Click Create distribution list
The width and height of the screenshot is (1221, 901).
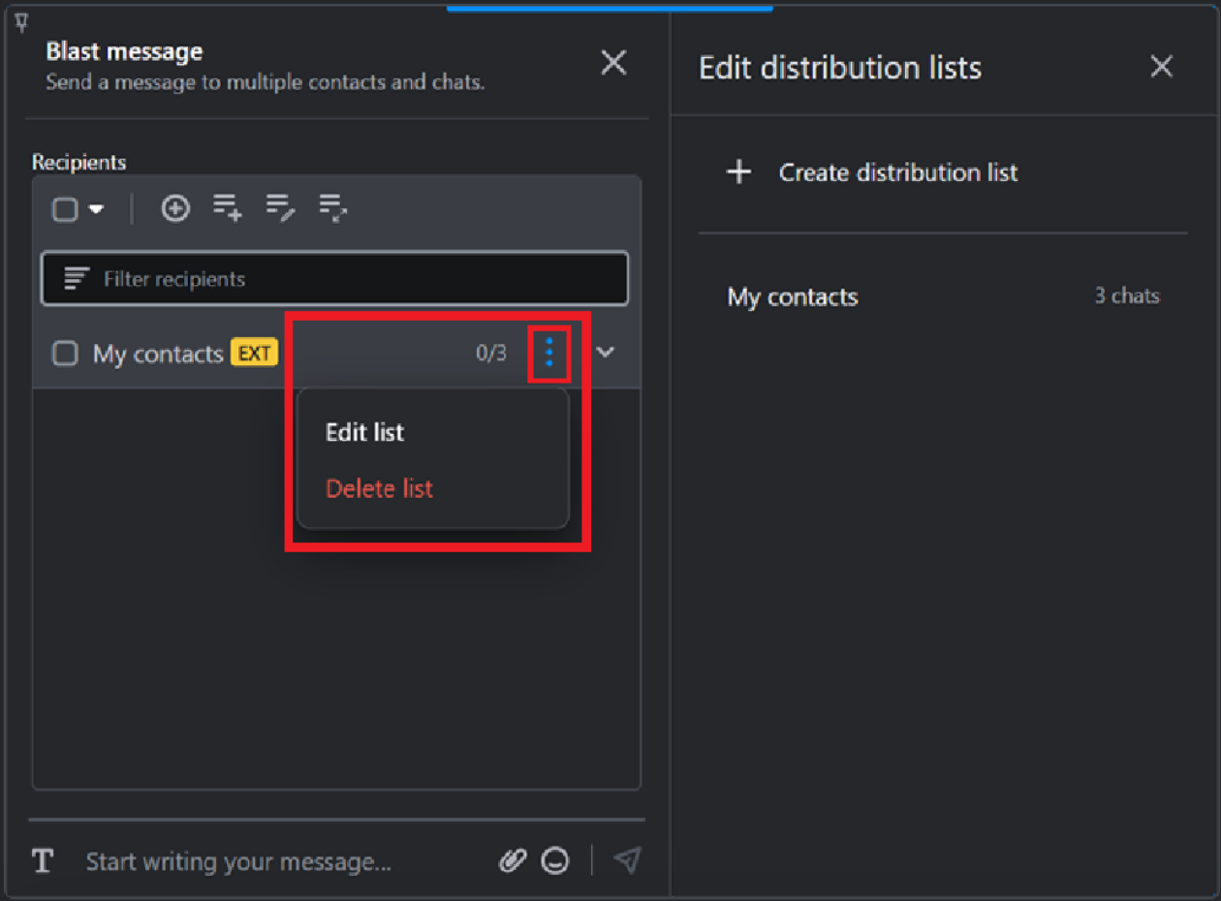pyautogui.click(x=872, y=172)
